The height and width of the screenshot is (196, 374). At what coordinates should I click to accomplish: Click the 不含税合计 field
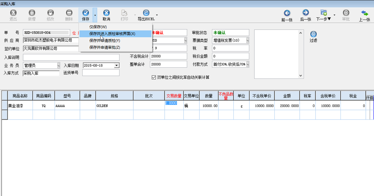[168, 56]
